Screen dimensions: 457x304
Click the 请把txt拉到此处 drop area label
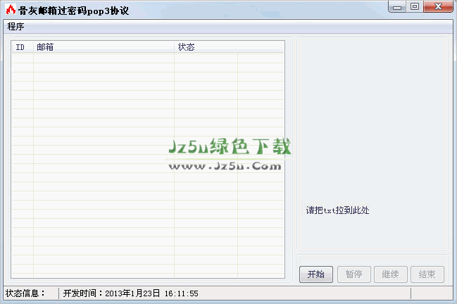coord(337,210)
